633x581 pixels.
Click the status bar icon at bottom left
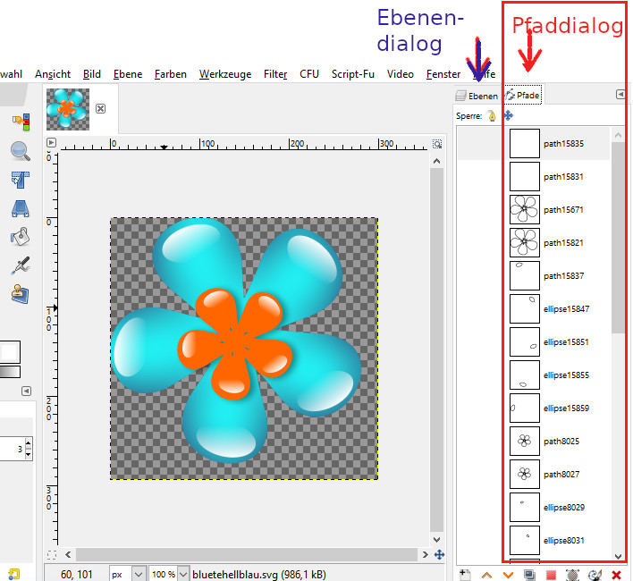pos(14,574)
